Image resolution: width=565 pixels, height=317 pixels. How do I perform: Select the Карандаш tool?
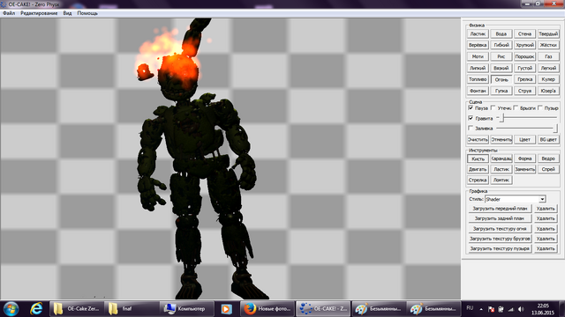[501, 158]
